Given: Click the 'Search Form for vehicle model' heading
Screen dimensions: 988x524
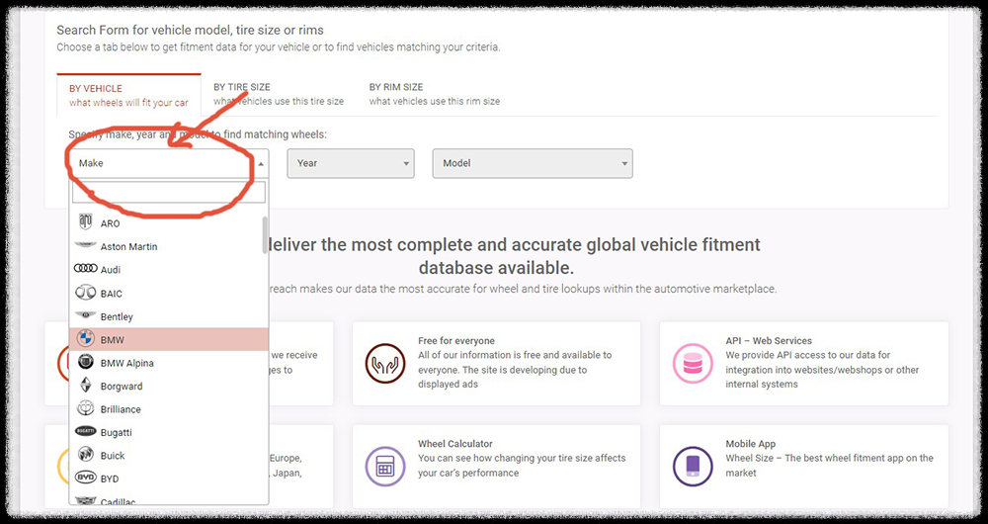Looking at the screenshot, I should (x=191, y=30).
